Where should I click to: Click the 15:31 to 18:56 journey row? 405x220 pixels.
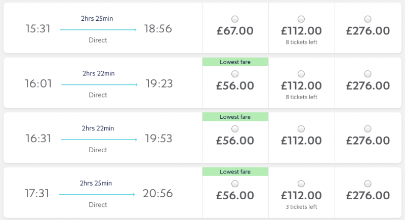click(x=103, y=28)
